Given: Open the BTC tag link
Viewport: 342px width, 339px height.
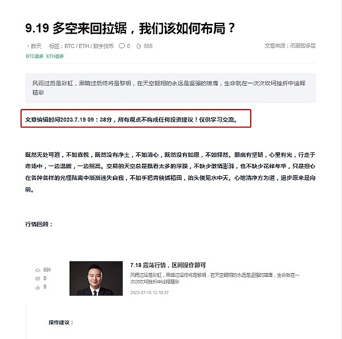Looking at the screenshot, I should pyautogui.click(x=70, y=46).
